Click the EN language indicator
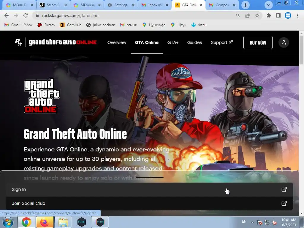Image resolution: width=304 pixels, height=228 pixels. coord(244,221)
